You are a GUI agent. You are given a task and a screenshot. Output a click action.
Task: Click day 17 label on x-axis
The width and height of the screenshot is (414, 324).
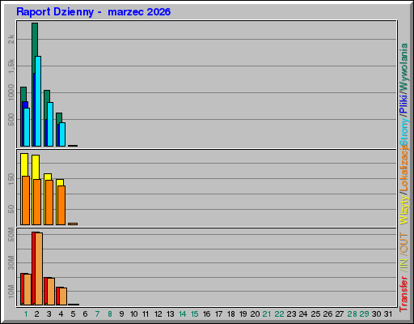click(219, 314)
